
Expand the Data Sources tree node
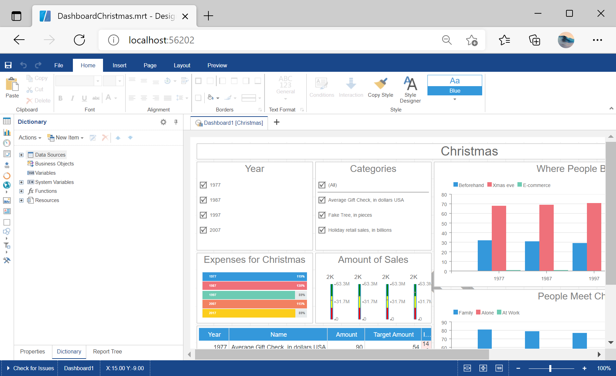pos(21,155)
